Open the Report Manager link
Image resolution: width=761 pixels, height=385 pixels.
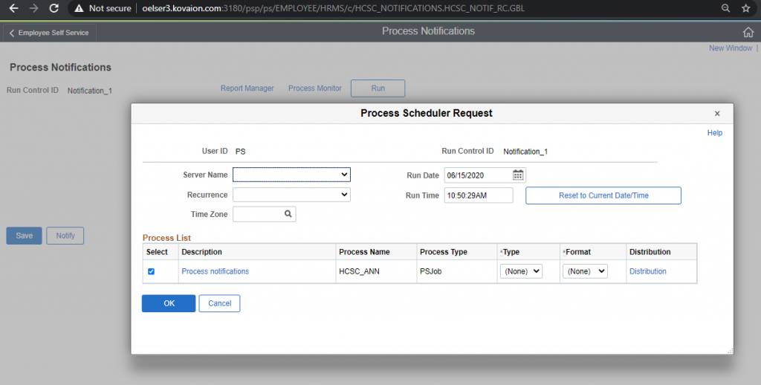coord(247,88)
